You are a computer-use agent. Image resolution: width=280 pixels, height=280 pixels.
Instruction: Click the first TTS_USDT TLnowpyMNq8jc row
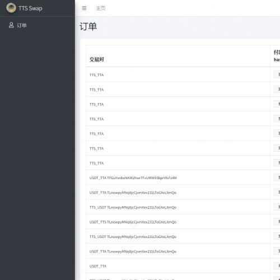tap(183, 207)
